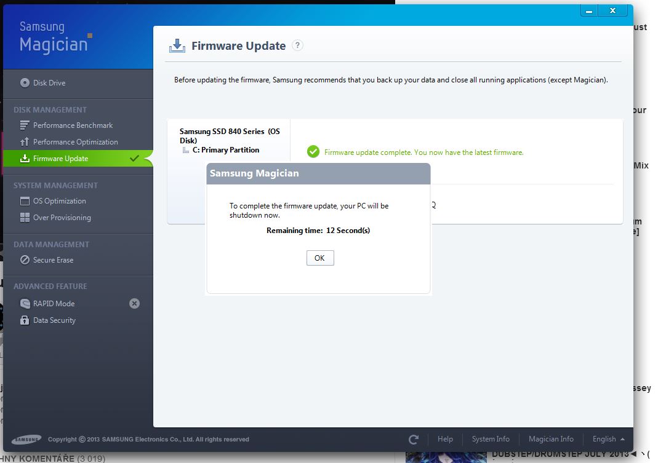Open Performance Benchmark

click(x=73, y=125)
